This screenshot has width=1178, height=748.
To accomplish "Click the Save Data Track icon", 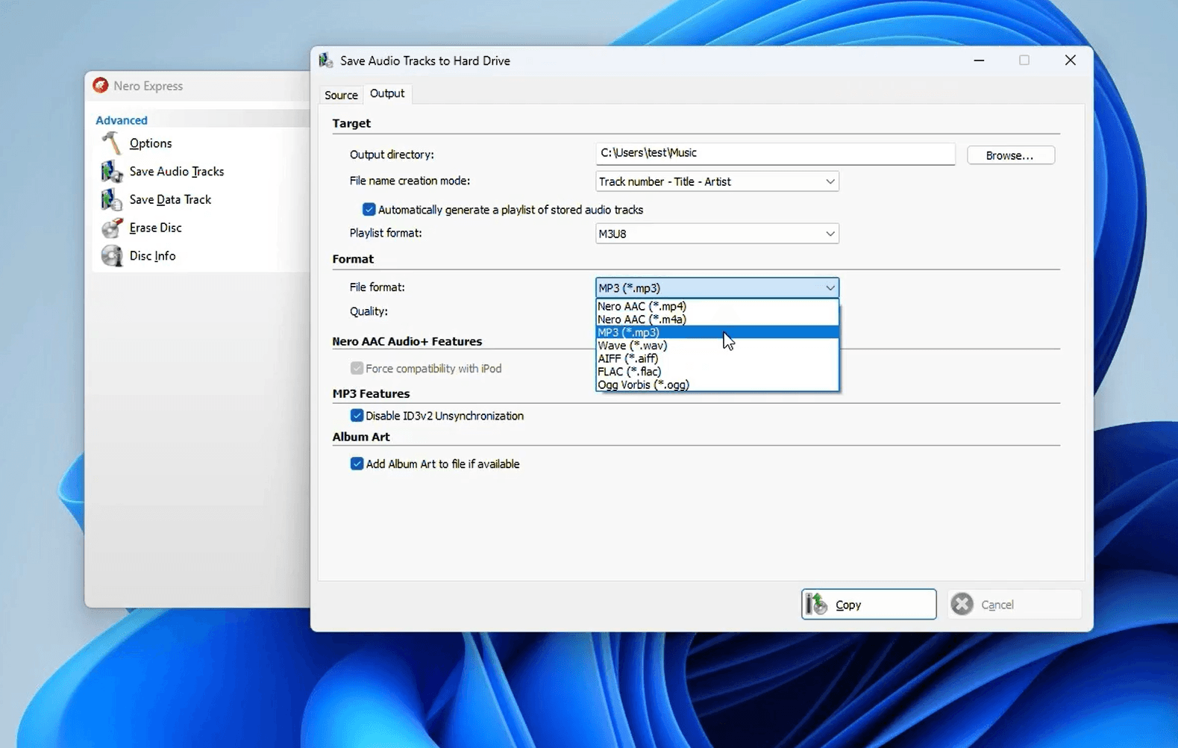I will (x=111, y=200).
